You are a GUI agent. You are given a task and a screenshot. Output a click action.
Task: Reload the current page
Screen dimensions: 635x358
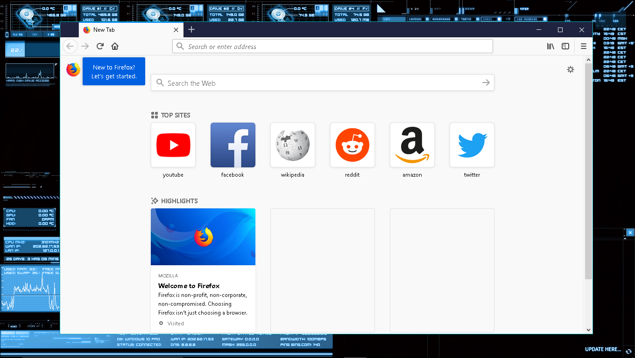point(100,46)
